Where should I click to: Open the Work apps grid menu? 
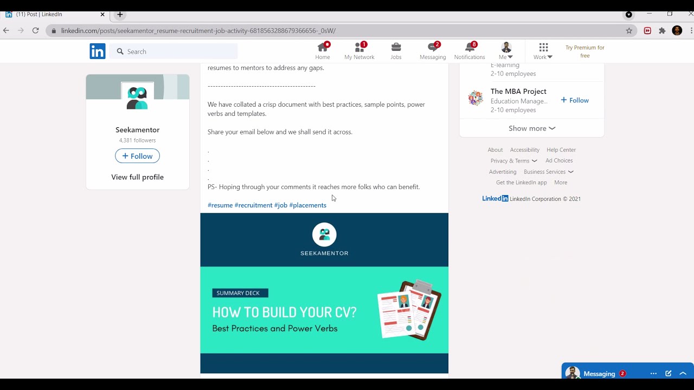point(543,51)
